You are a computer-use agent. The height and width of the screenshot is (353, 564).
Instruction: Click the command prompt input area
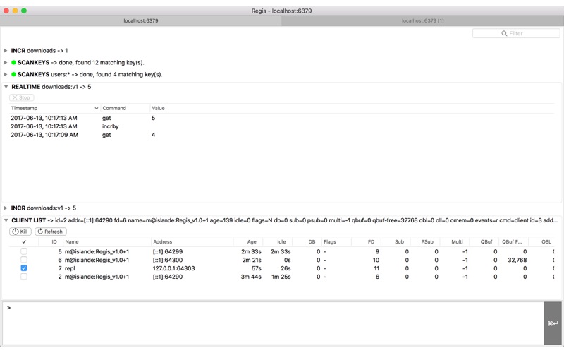[x=273, y=323]
